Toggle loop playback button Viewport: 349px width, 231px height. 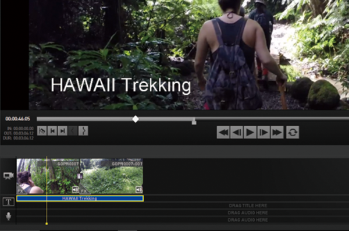pos(293,132)
